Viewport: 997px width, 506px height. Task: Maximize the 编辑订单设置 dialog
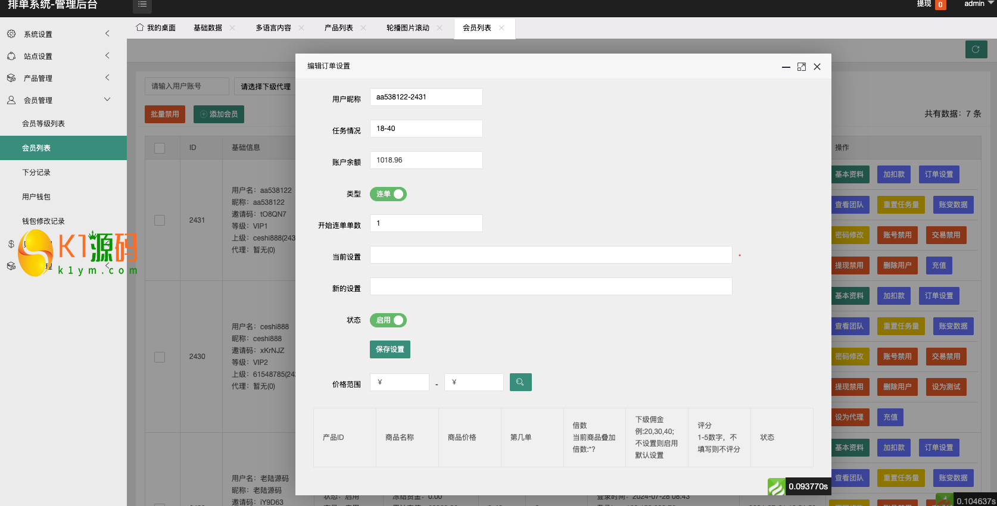point(801,67)
